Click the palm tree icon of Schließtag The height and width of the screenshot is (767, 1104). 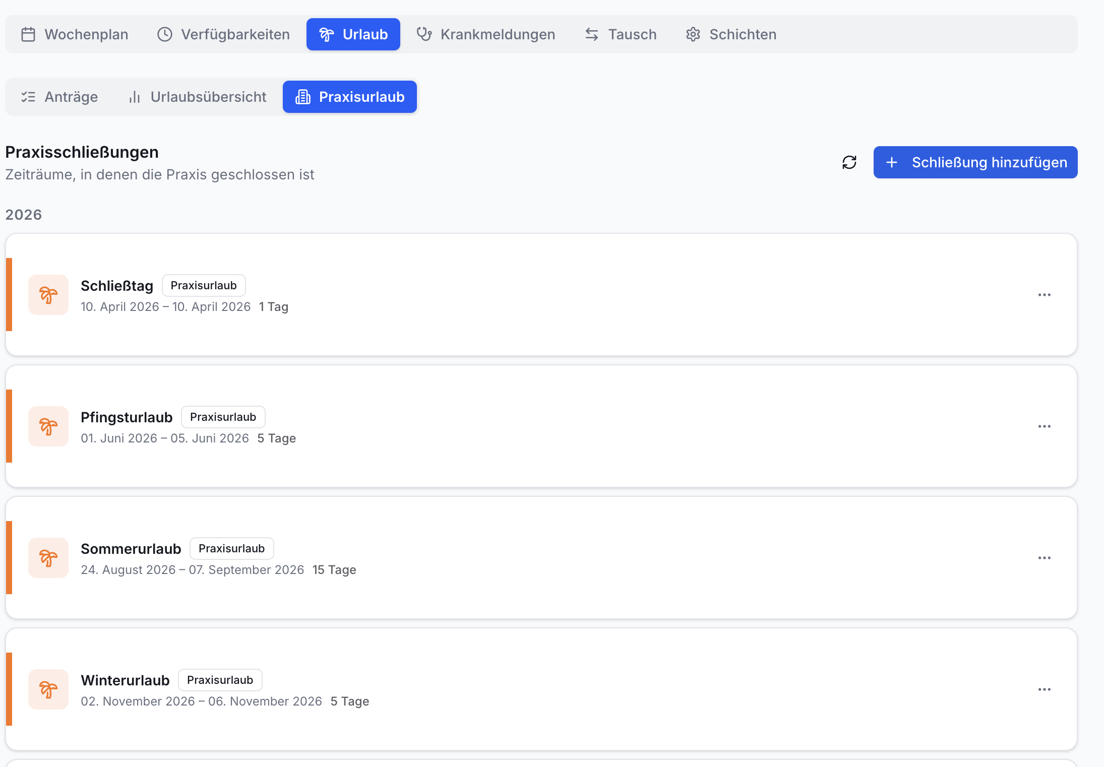click(x=48, y=295)
